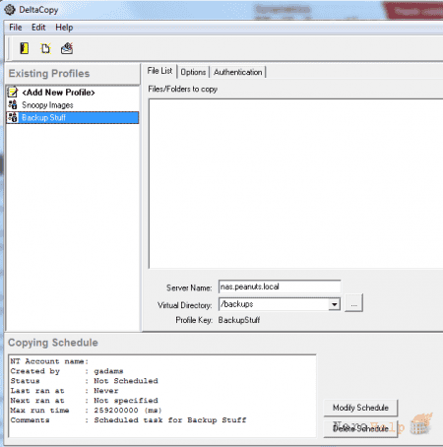Viewport: 443px width, 447px height.
Task: Click the DeltaCopy gear icon in title bar
Action: coord(10,10)
